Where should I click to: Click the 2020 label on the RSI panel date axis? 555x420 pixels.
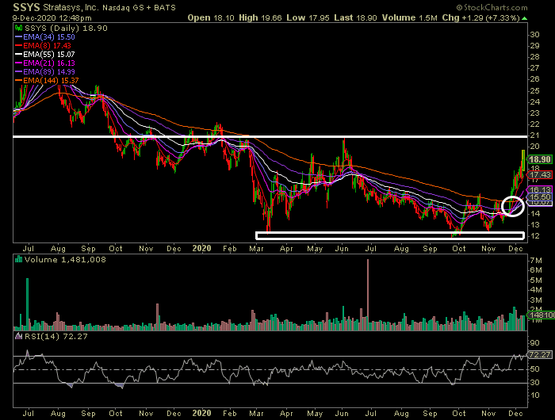pyautogui.click(x=201, y=413)
